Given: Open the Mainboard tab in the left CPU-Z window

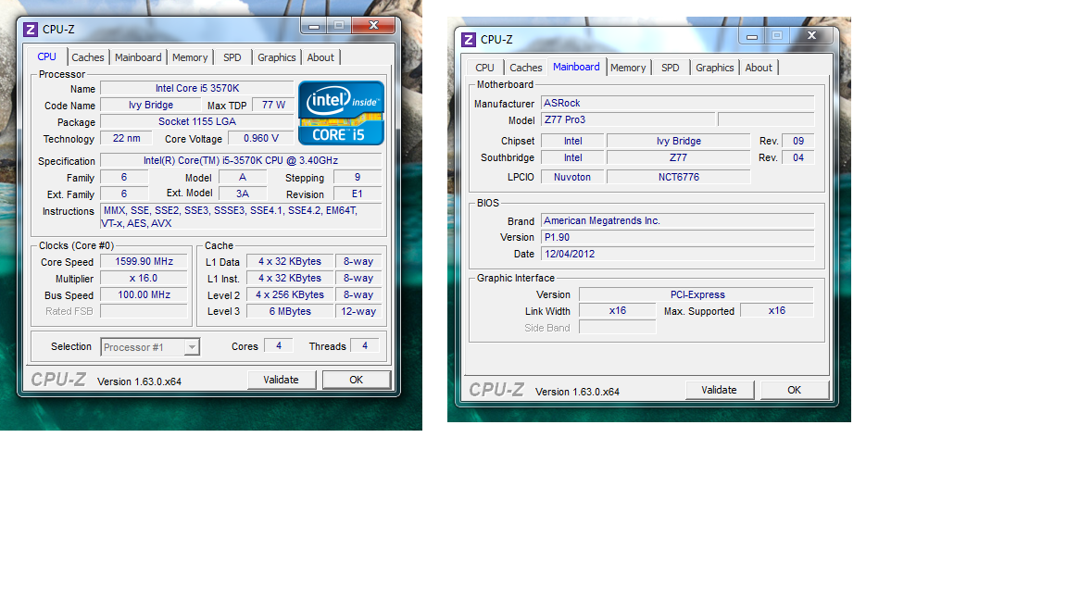Looking at the screenshot, I should tap(138, 57).
